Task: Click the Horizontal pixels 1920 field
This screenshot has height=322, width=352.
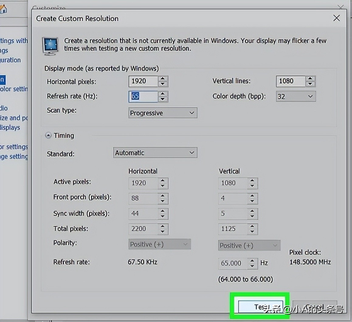Action: pos(143,81)
